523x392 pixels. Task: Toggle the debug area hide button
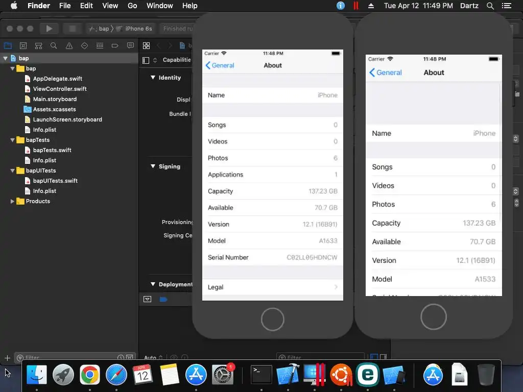147,299
